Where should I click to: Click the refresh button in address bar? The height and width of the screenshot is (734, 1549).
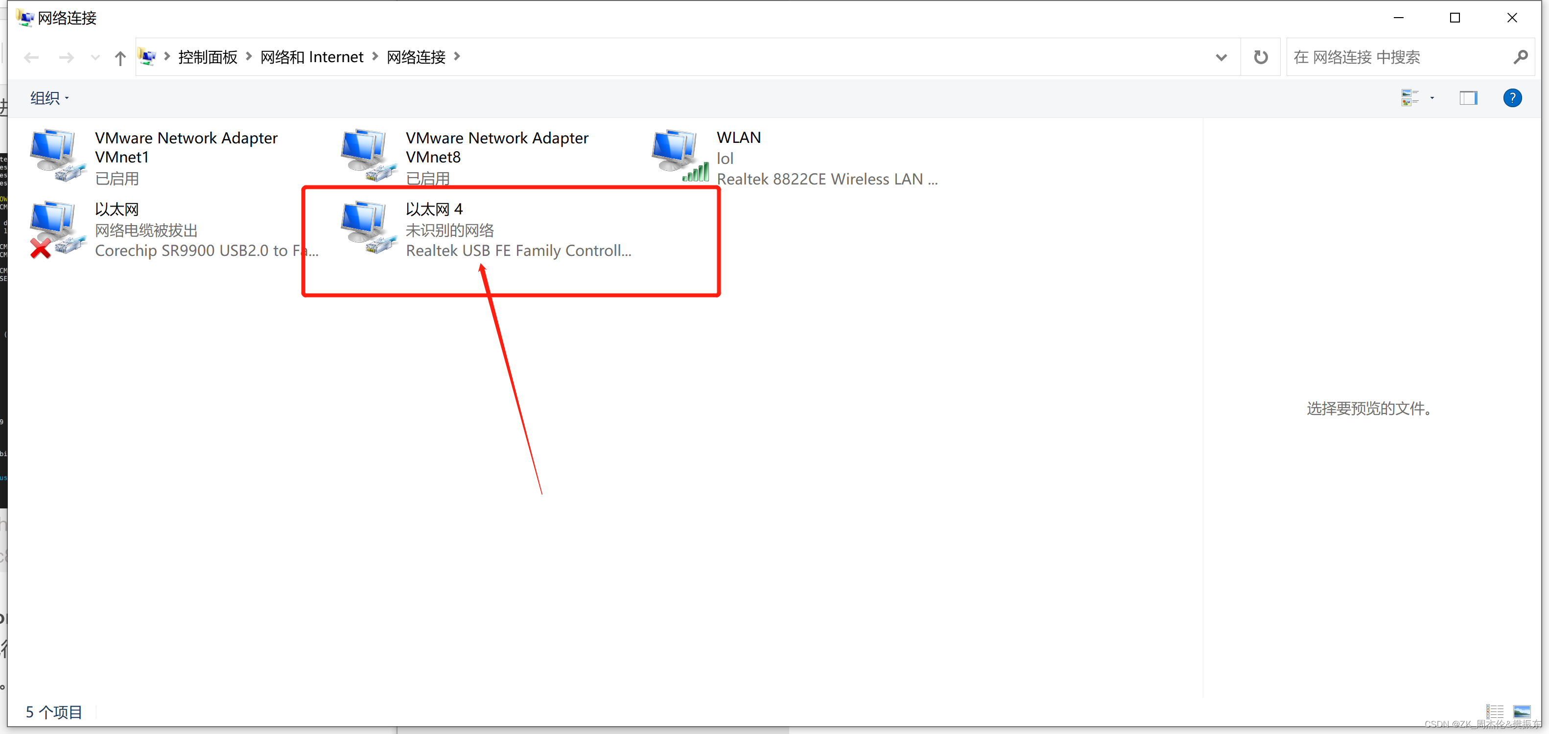(x=1260, y=57)
